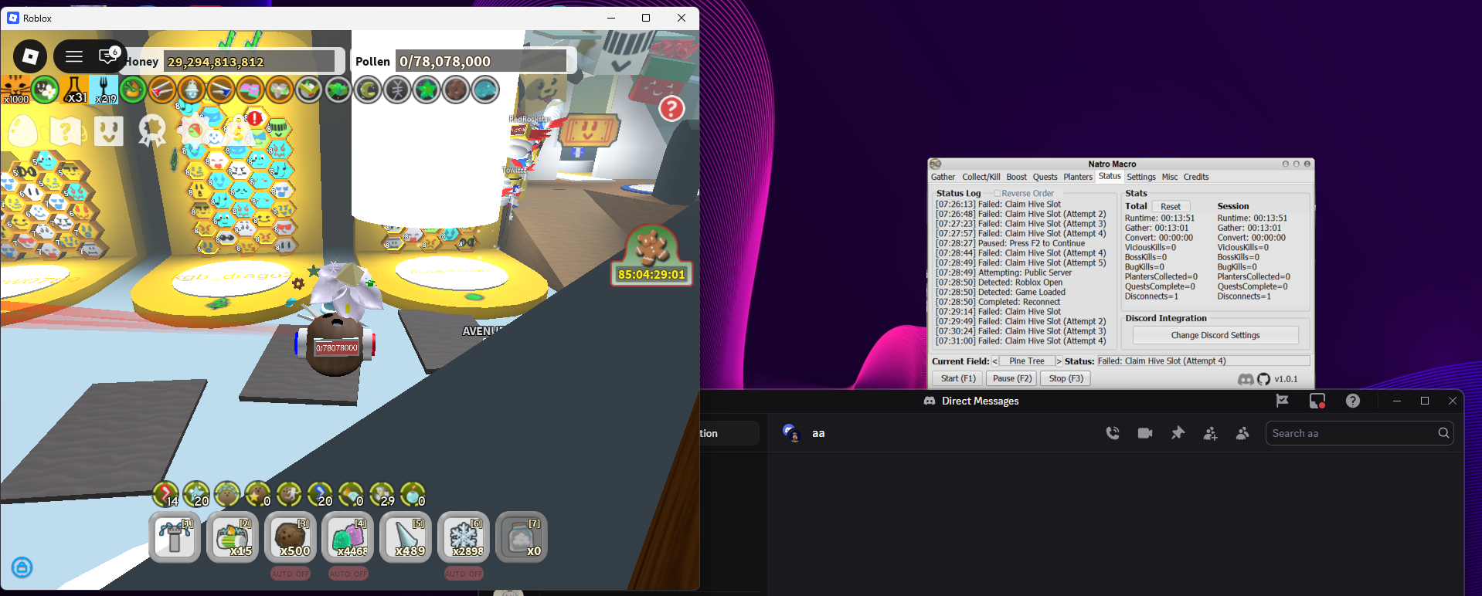
Task: Start a voice call in Discord
Action: point(1113,433)
